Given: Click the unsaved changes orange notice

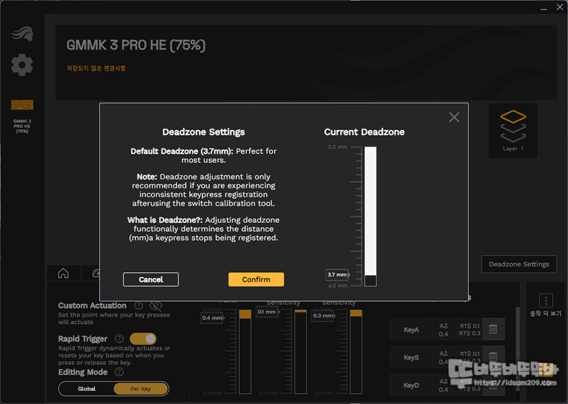Looking at the screenshot, I should click(96, 68).
